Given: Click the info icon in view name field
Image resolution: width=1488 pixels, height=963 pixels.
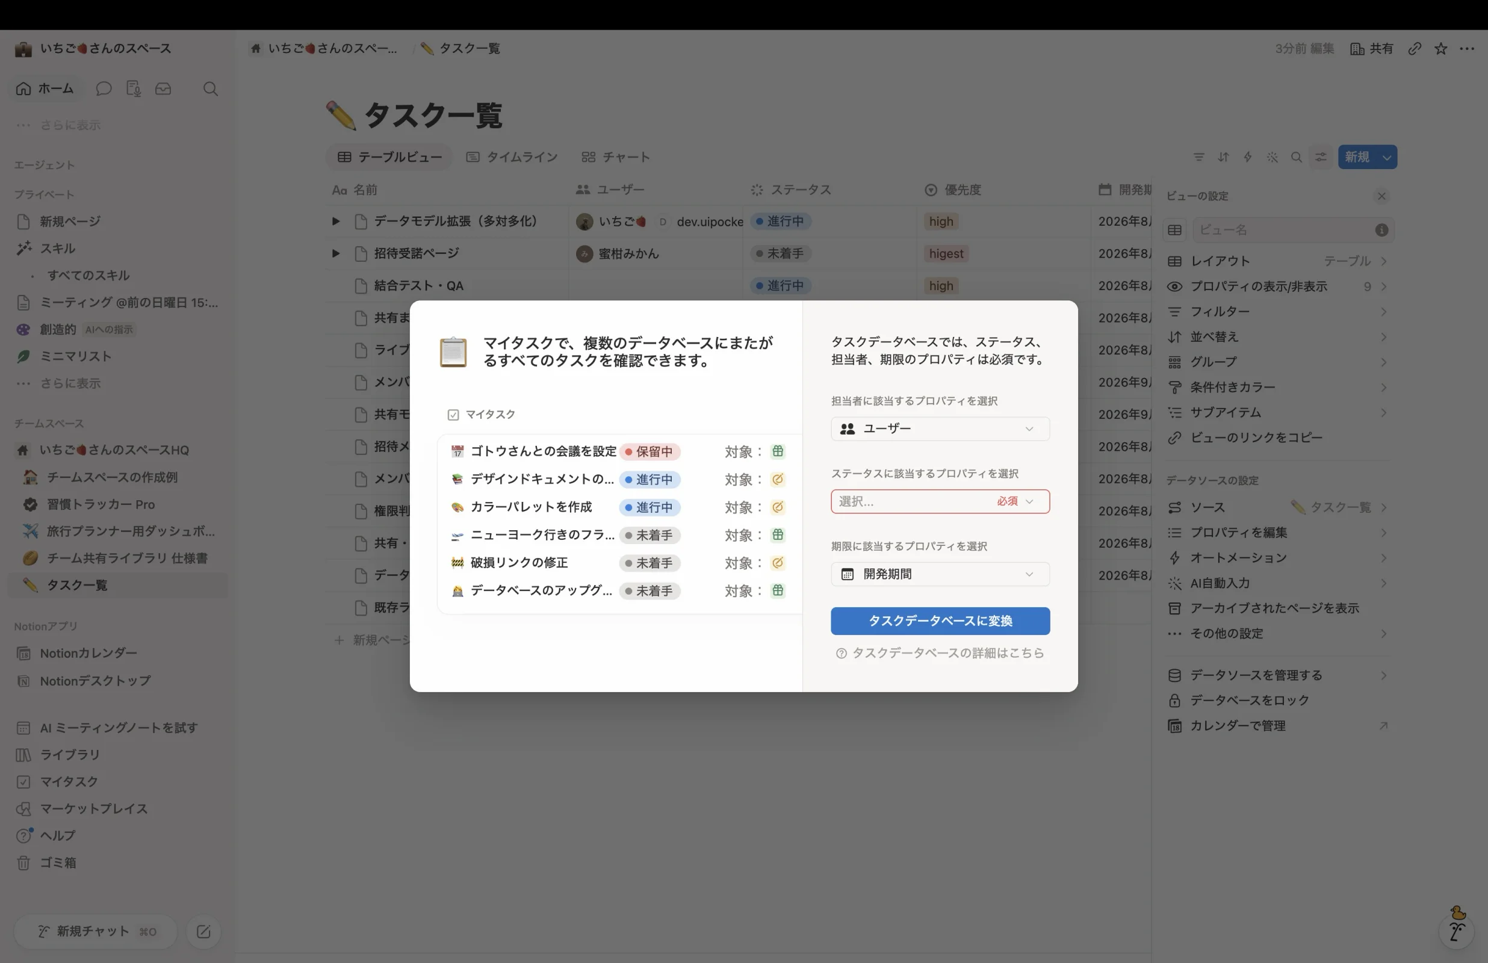Looking at the screenshot, I should (x=1381, y=230).
